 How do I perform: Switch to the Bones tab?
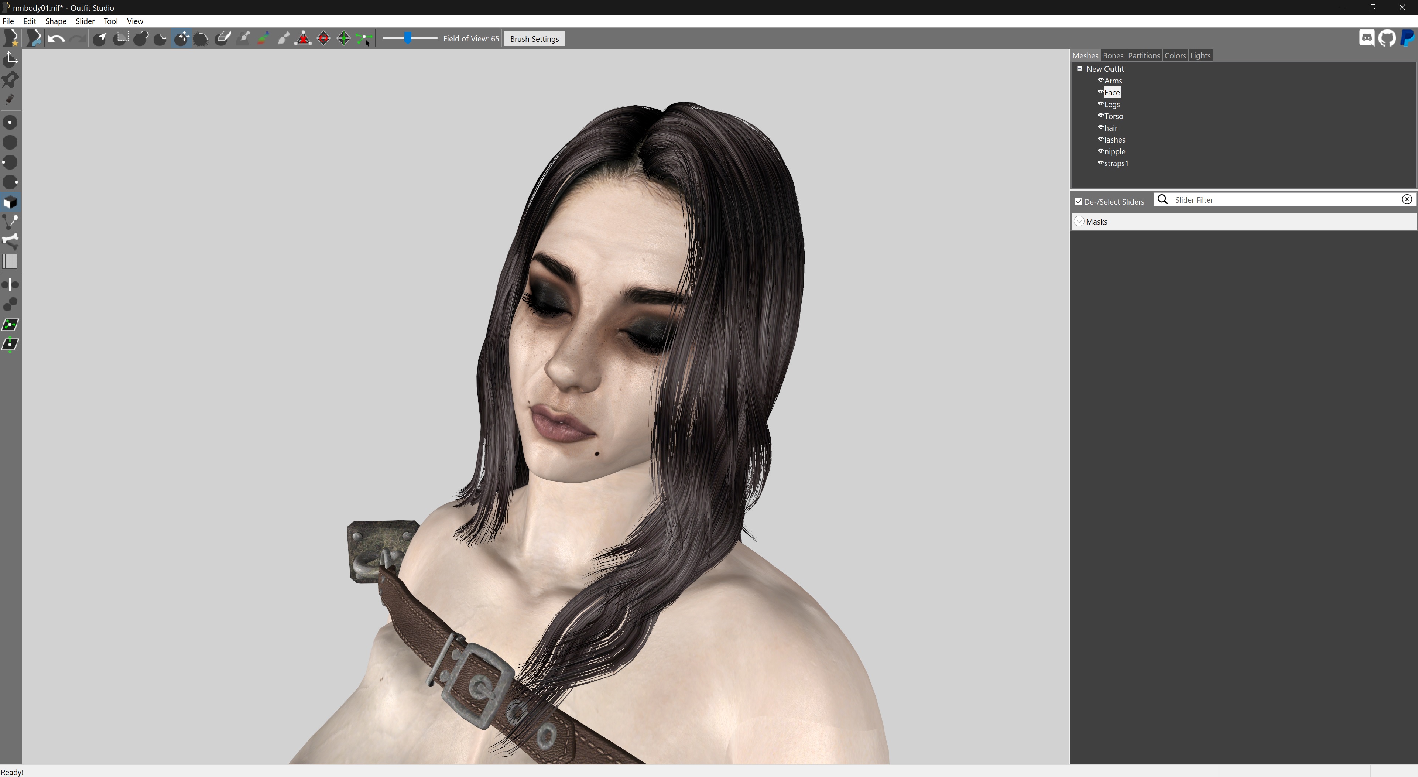point(1113,56)
